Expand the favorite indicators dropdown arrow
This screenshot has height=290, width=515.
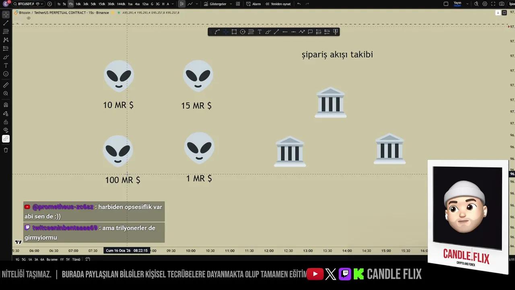click(231, 4)
